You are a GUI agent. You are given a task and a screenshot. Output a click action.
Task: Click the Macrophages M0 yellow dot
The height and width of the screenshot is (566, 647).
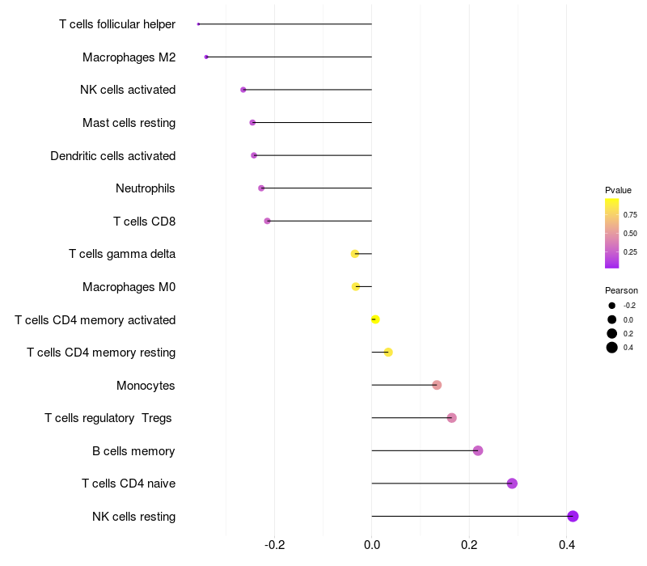pos(356,286)
